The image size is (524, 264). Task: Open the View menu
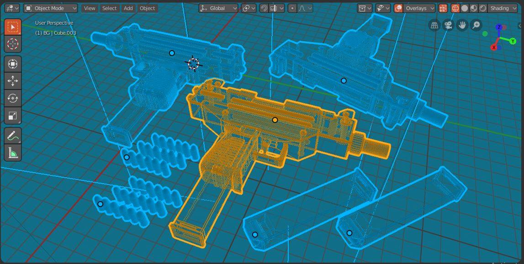tap(89, 8)
